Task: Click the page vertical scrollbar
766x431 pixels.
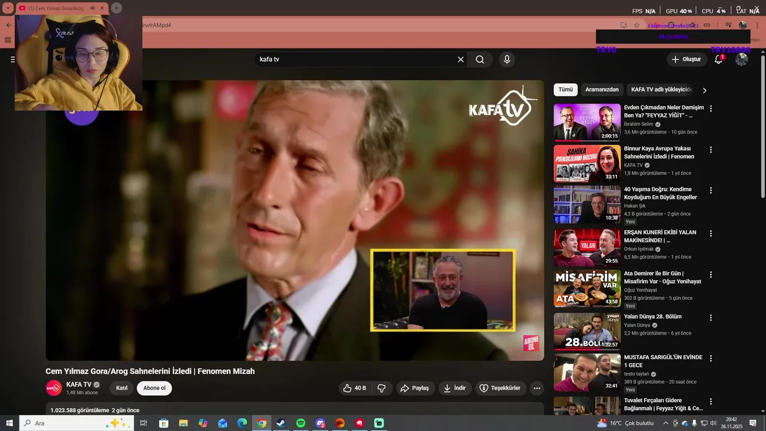Action: pyautogui.click(x=762, y=126)
